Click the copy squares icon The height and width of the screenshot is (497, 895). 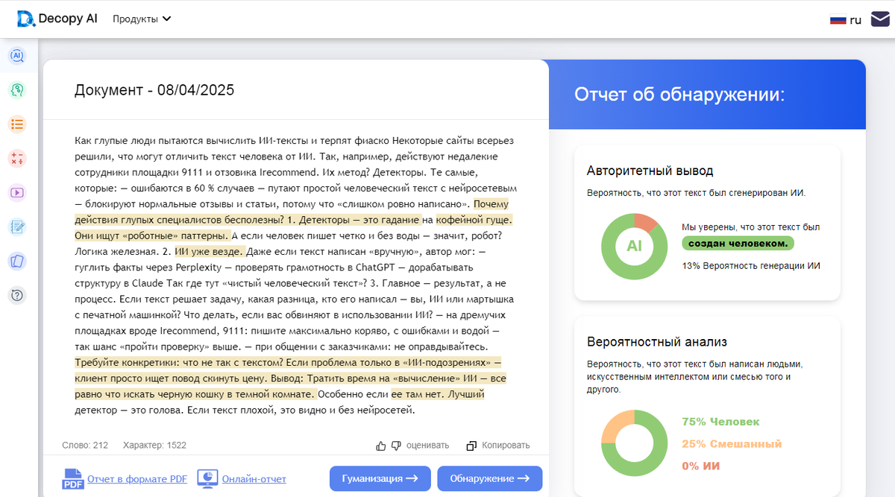(471, 446)
